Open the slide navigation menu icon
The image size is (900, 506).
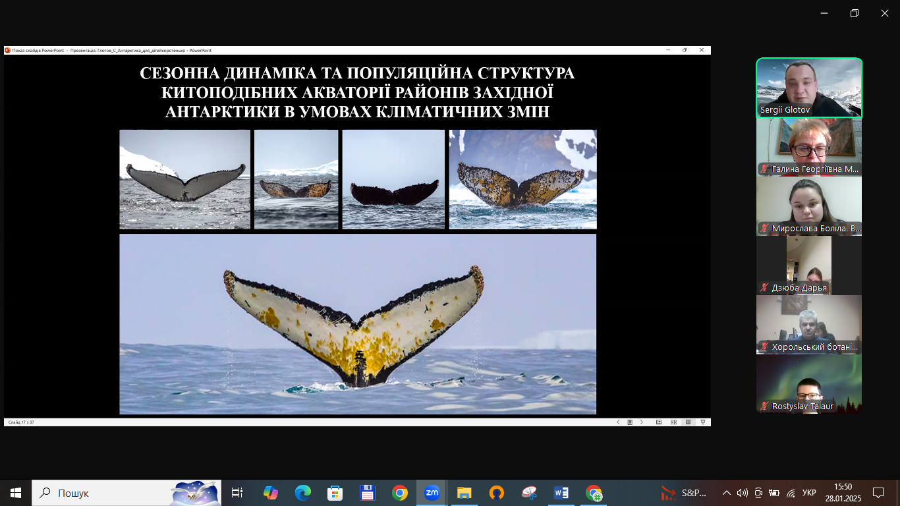(x=630, y=422)
